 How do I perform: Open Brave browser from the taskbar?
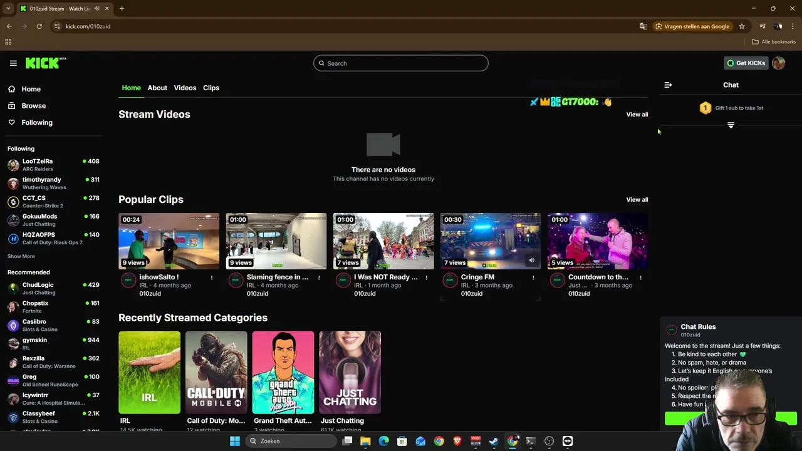(x=457, y=441)
